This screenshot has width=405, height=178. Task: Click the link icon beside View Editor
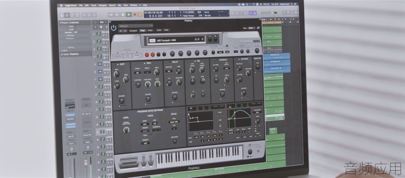(x=258, y=28)
